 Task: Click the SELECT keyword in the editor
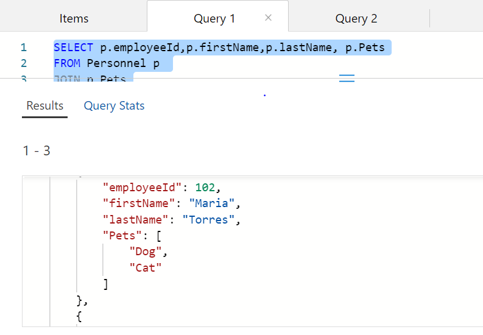point(73,48)
